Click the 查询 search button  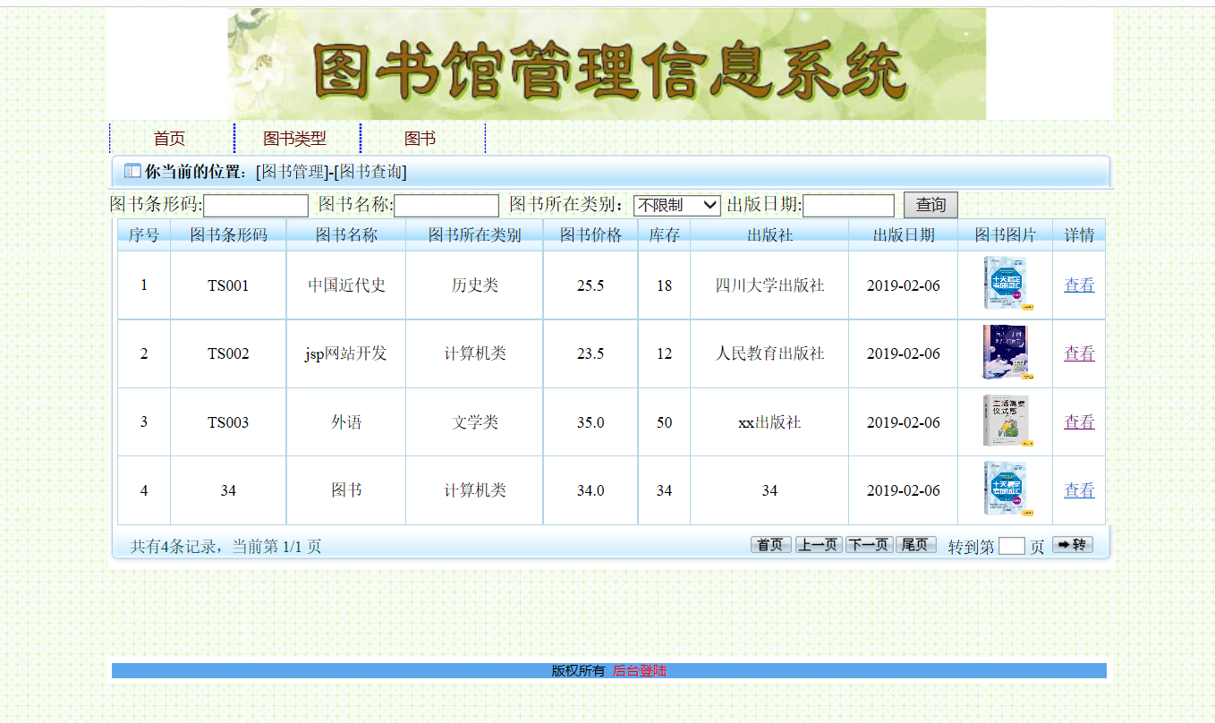point(930,205)
